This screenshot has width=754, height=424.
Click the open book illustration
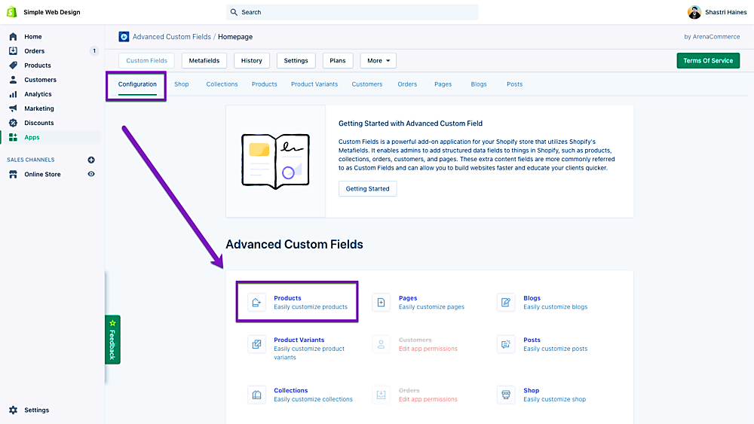275,161
